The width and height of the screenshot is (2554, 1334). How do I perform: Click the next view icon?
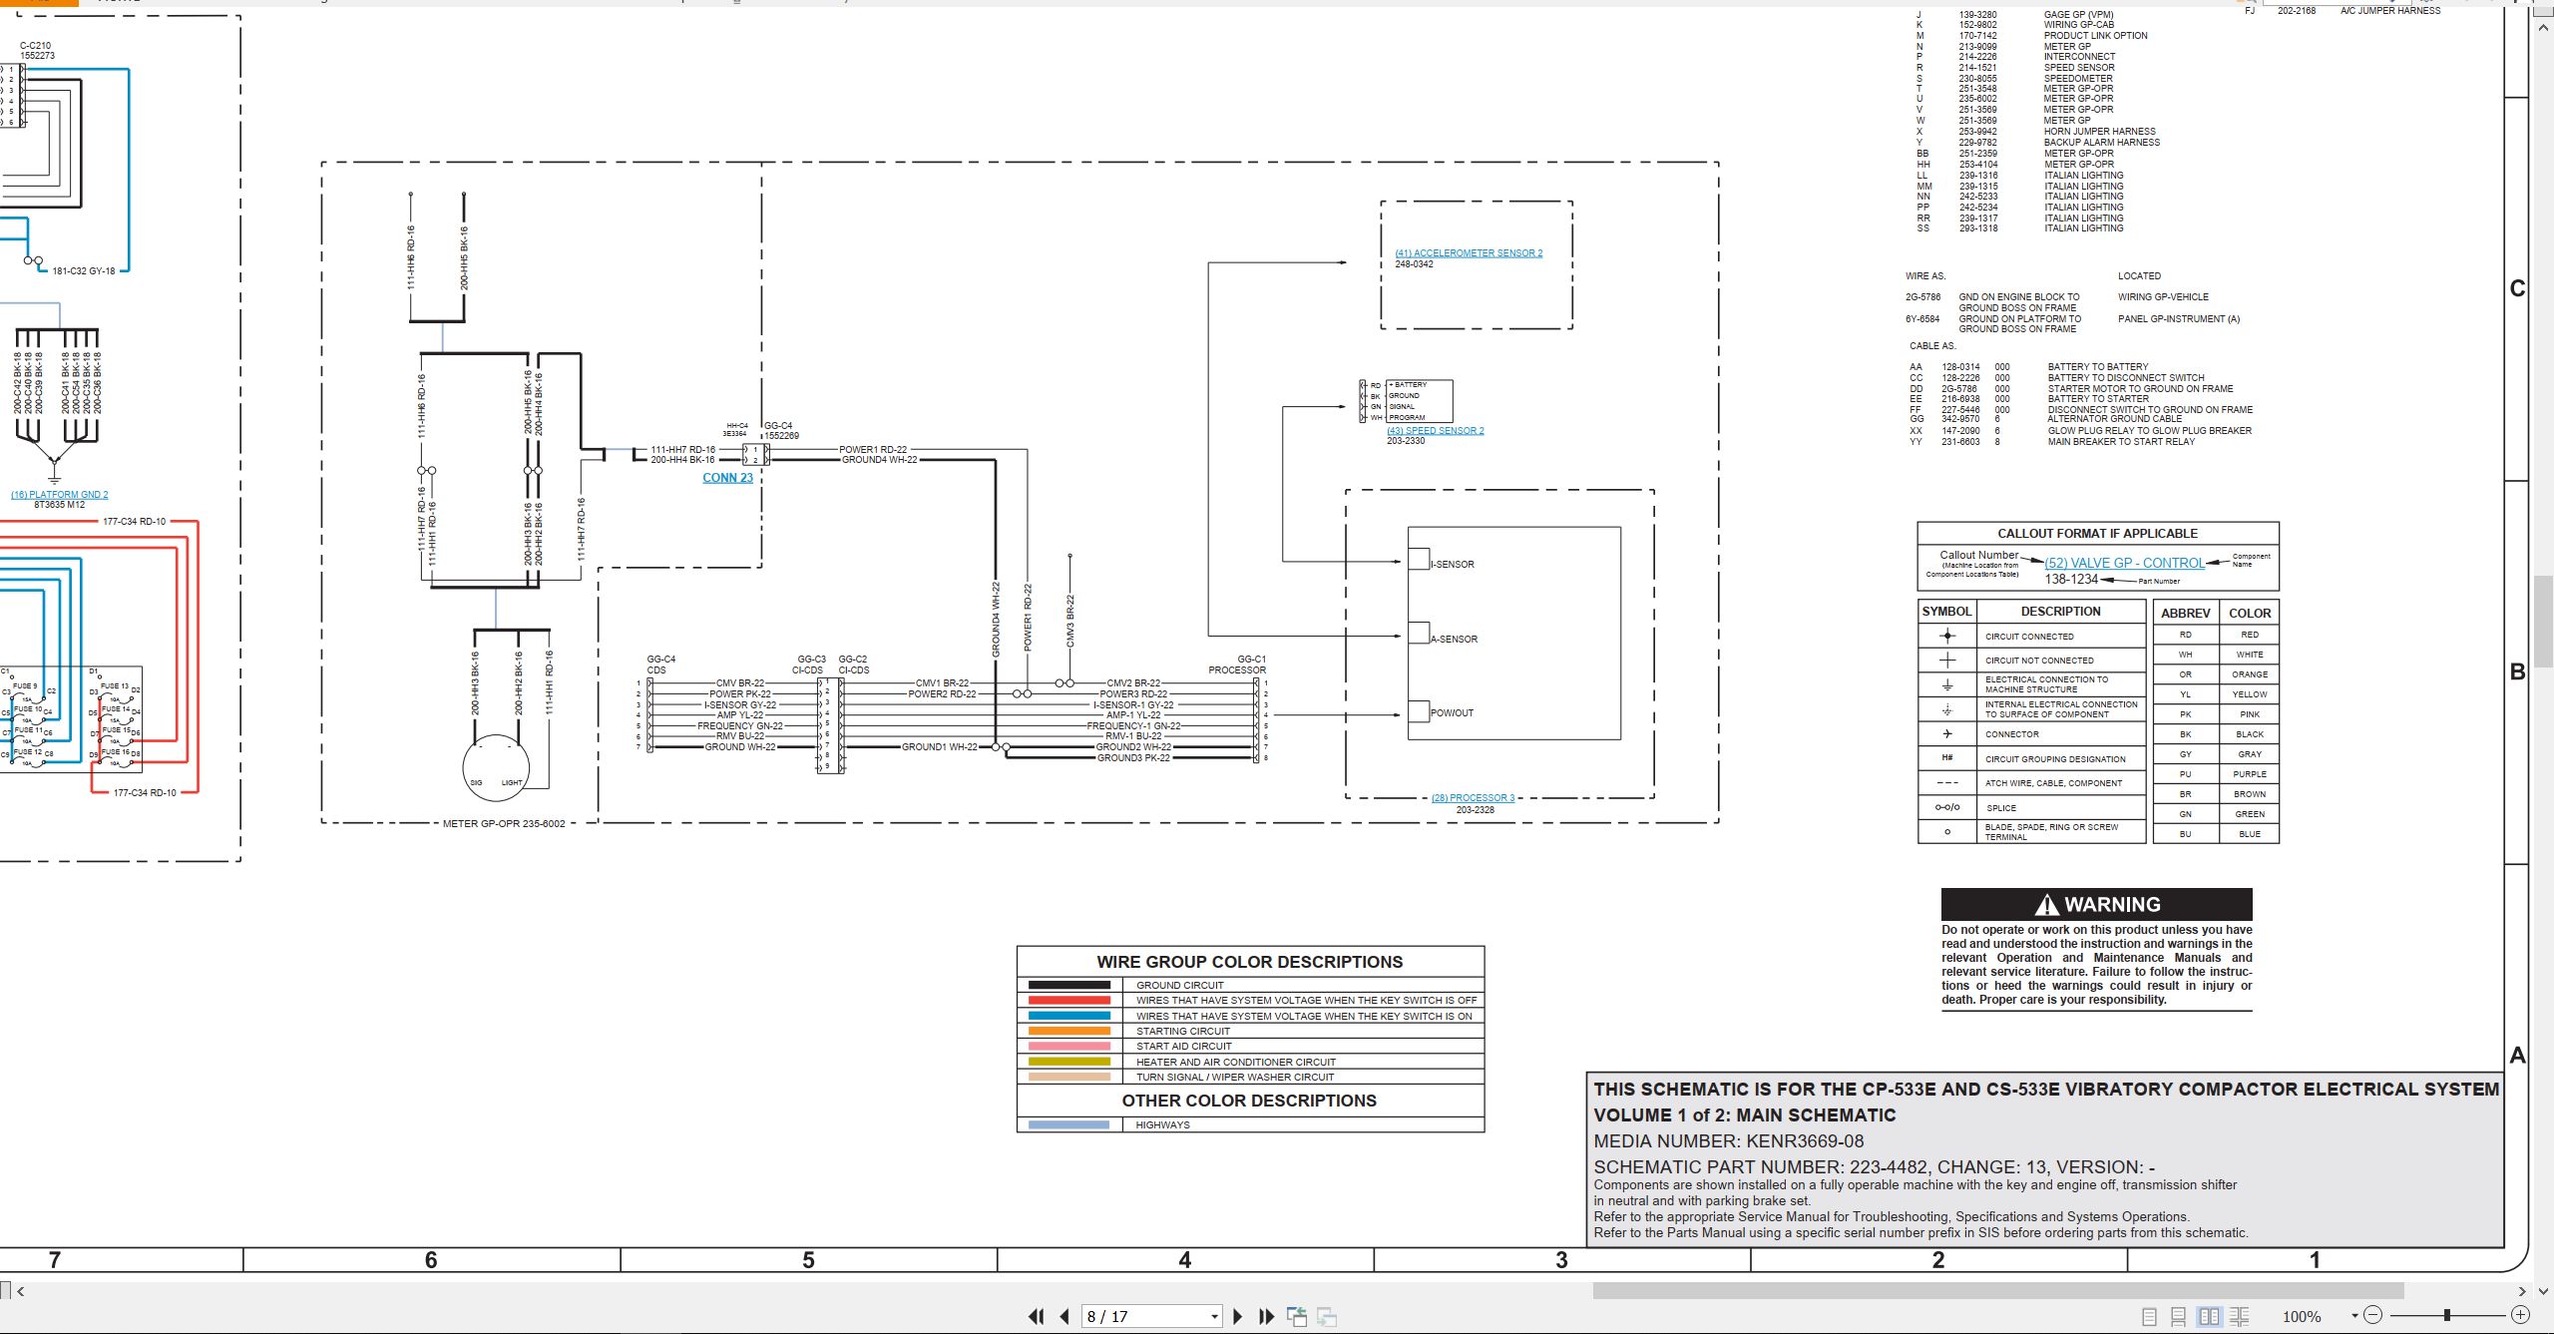[1327, 1316]
